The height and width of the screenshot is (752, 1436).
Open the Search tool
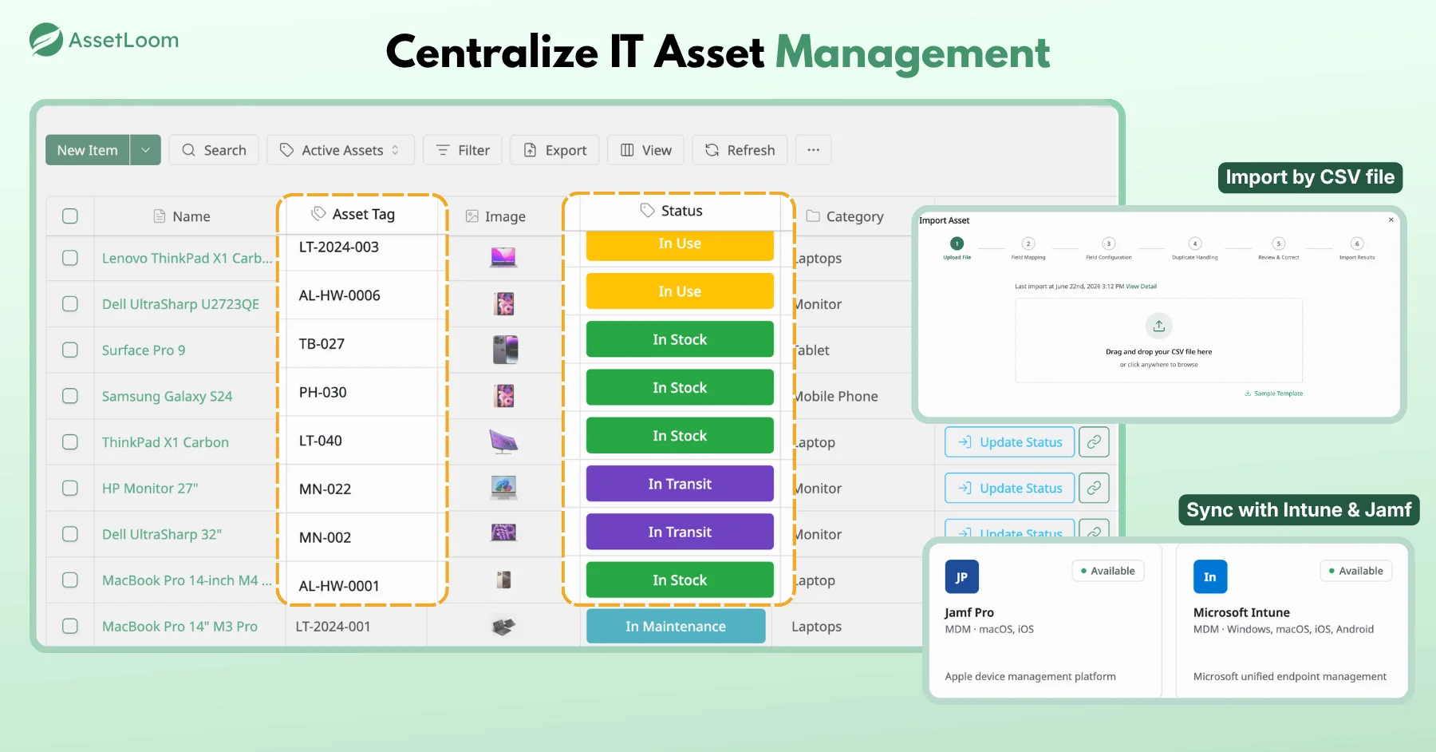tap(214, 150)
